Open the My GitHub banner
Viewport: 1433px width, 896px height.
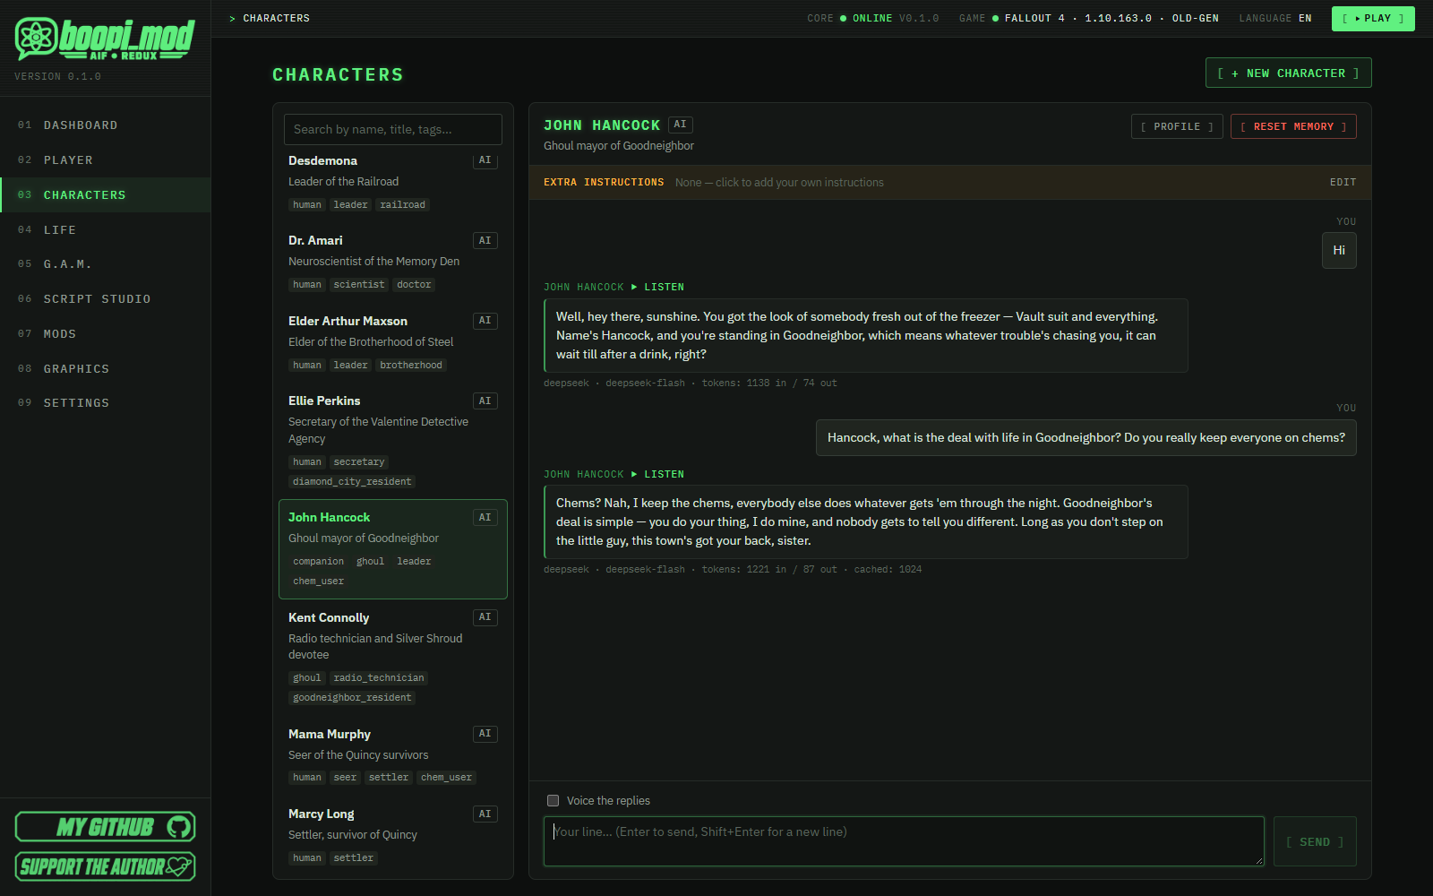(105, 826)
